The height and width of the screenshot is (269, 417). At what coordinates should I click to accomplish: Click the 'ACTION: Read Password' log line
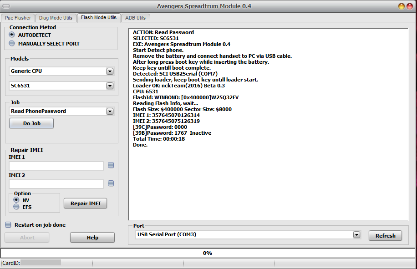coord(163,32)
